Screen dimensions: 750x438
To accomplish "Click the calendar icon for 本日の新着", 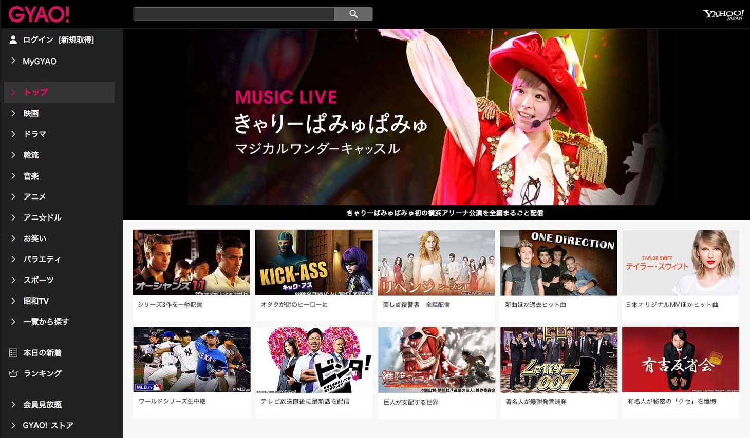I will tap(13, 353).
